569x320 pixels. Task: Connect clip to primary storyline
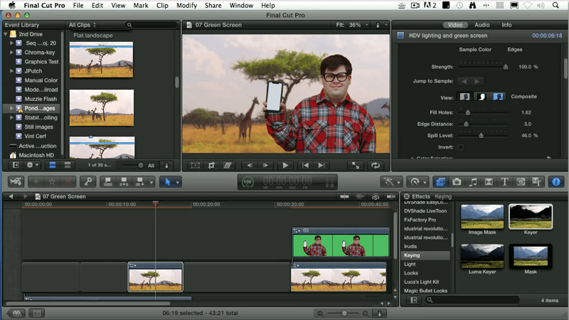pyautogui.click(x=108, y=181)
